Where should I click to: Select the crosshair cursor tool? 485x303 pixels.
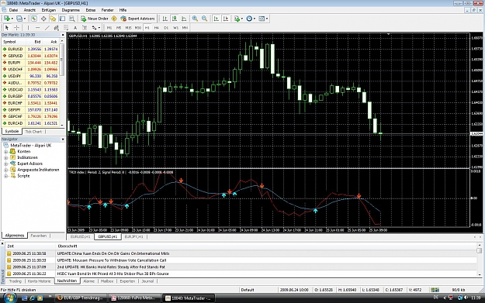pos(17,28)
